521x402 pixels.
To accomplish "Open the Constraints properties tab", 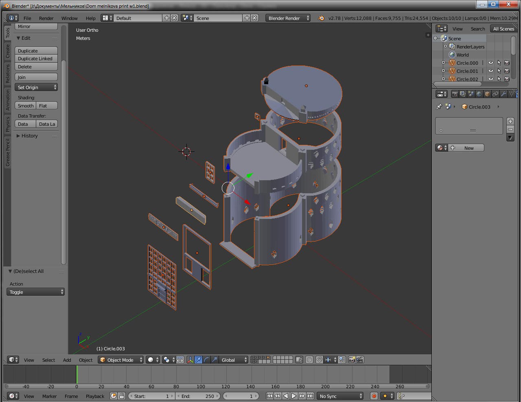I will pos(495,94).
